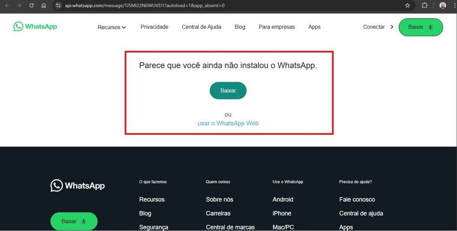Expand the Recursos dropdown menu
457x231 pixels.
pyautogui.click(x=111, y=27)
